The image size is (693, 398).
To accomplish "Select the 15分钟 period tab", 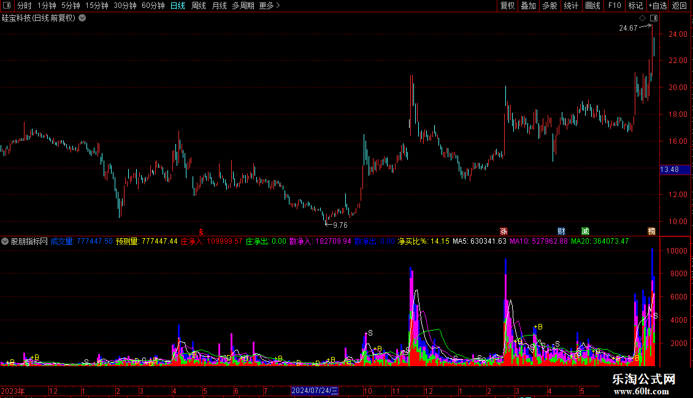I will pos(96,6).
